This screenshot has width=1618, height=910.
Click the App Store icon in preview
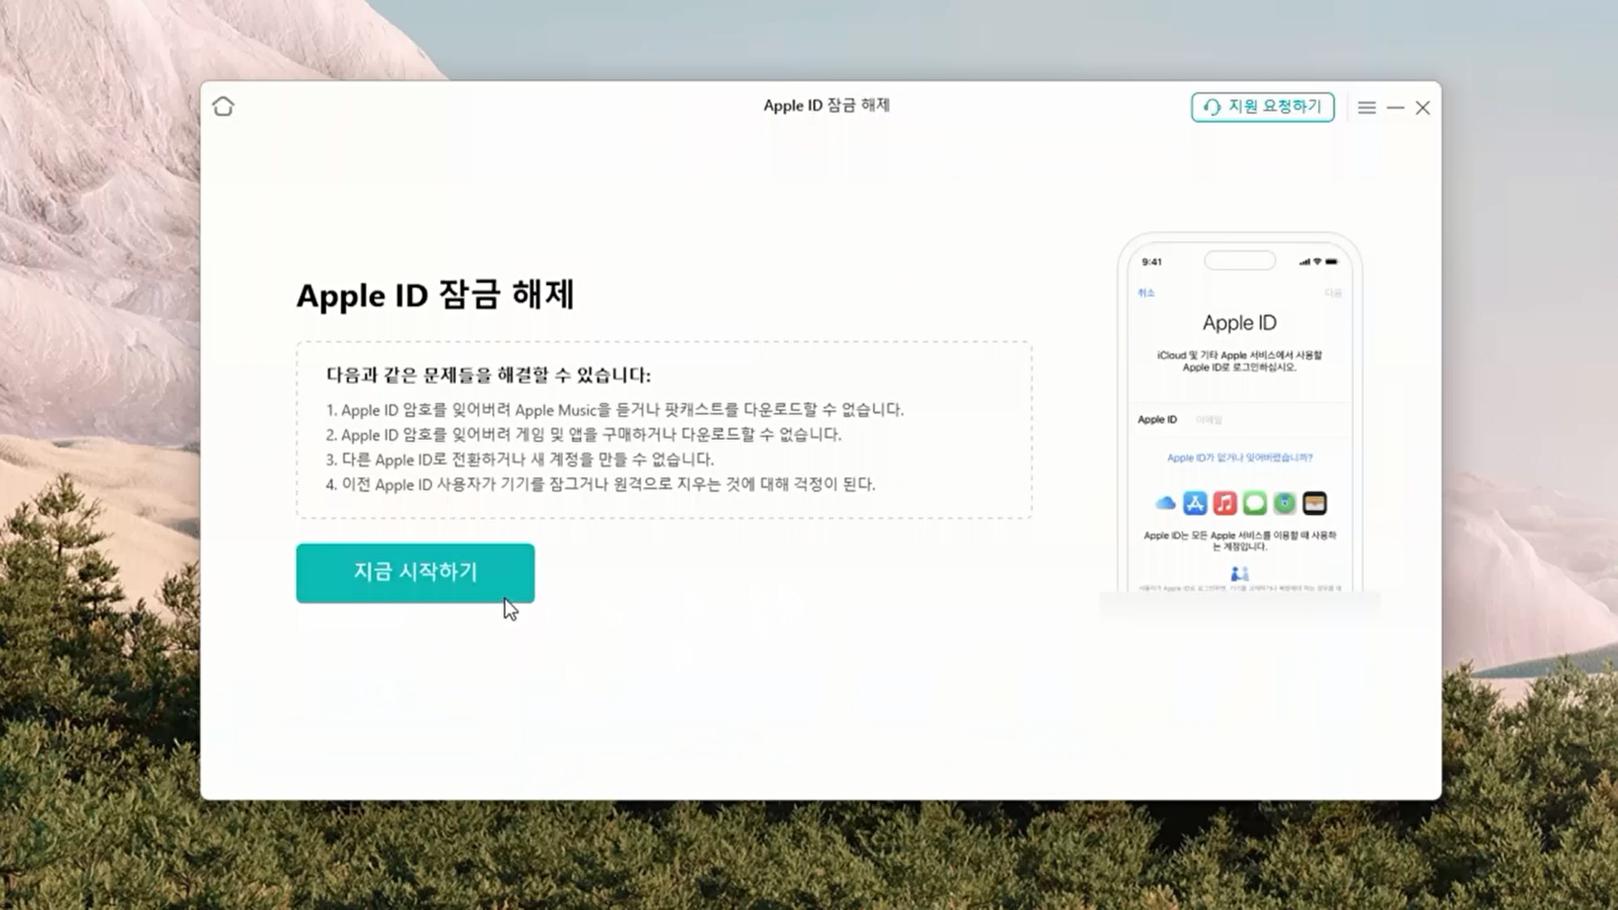point(1195,504)
